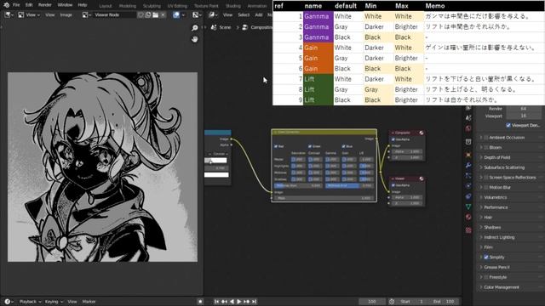The height and width of the screenshot is (306, 545).
Task: Open the Object Constraints properties icon
Action: pos(468,196)
